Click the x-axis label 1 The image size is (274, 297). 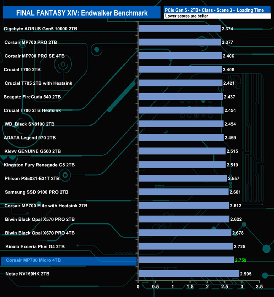click(x=173, y=287)
